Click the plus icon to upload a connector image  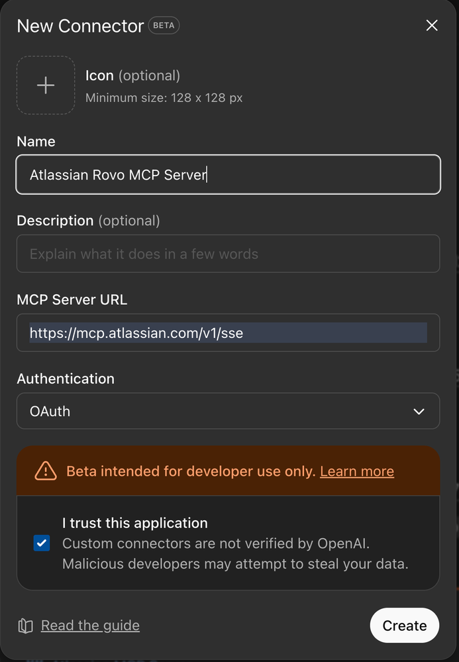46,85
